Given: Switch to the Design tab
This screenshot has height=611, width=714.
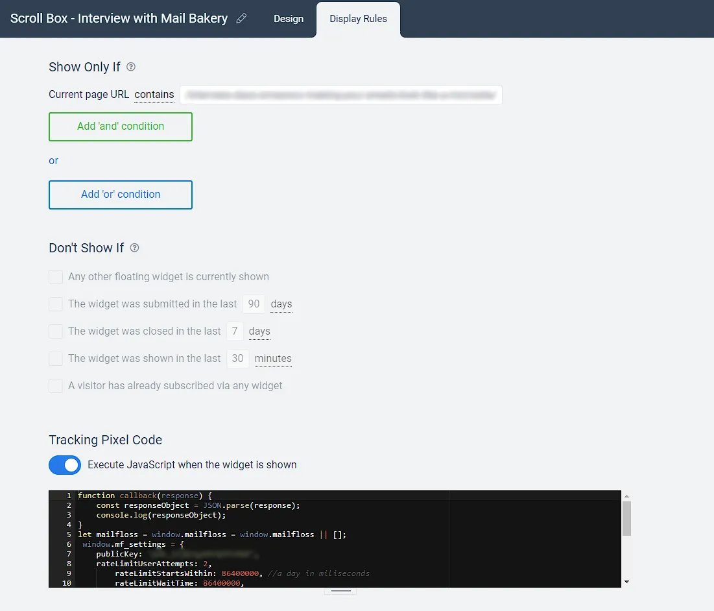Looking at the screenshot, I should point(289,19).
